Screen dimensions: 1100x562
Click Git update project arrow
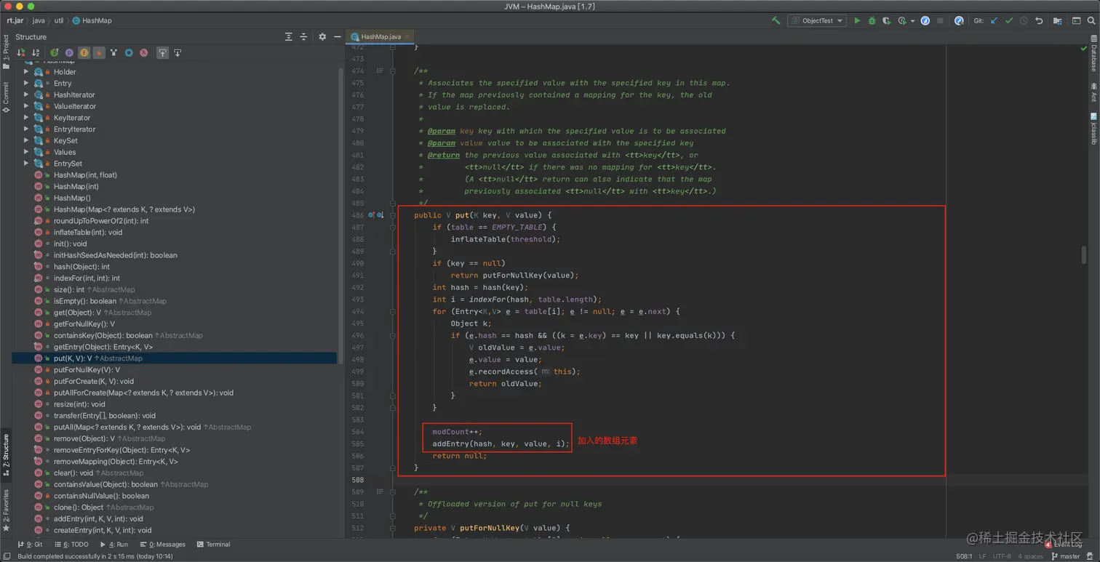[994, 20]
